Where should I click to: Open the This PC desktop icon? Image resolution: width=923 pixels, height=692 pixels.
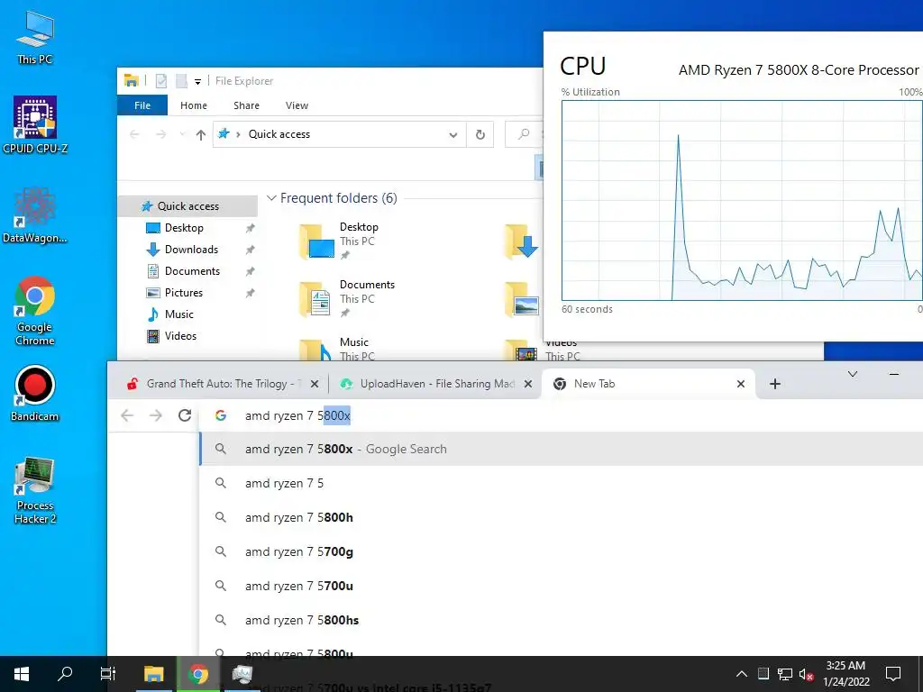point(35,38)
